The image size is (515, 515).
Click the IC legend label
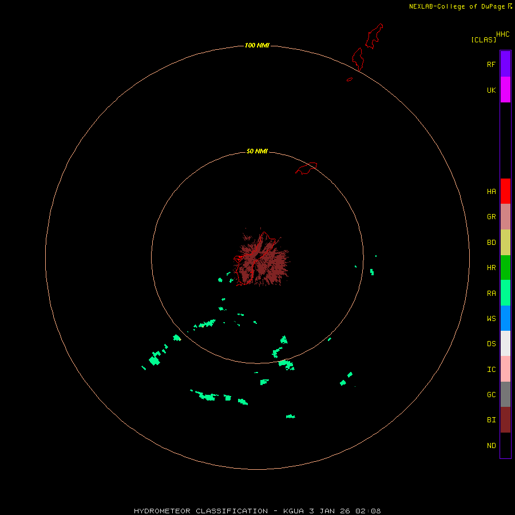coord(491,370)
